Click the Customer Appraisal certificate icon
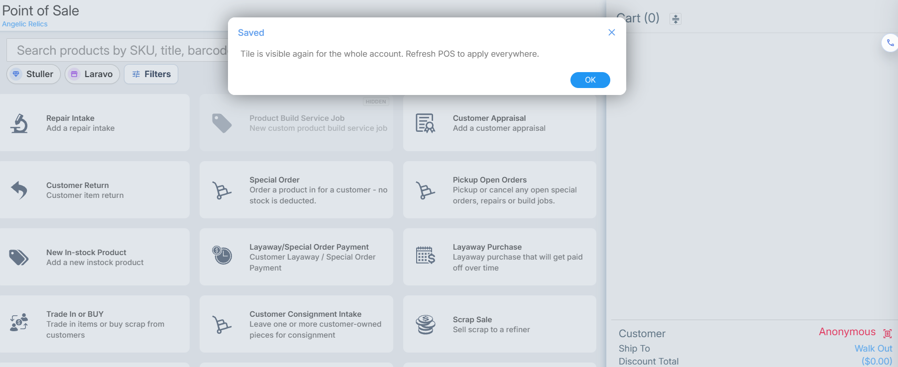898x367 pixels. tap(425, 123)
